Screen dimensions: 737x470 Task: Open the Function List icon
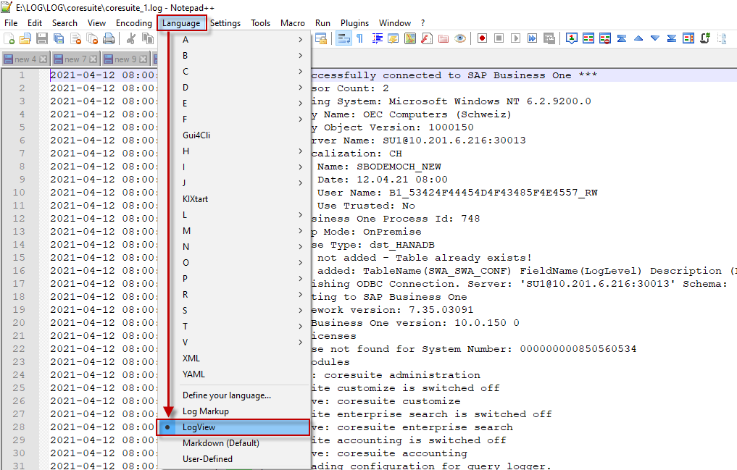pyautogui.click(x=427, y=38)
